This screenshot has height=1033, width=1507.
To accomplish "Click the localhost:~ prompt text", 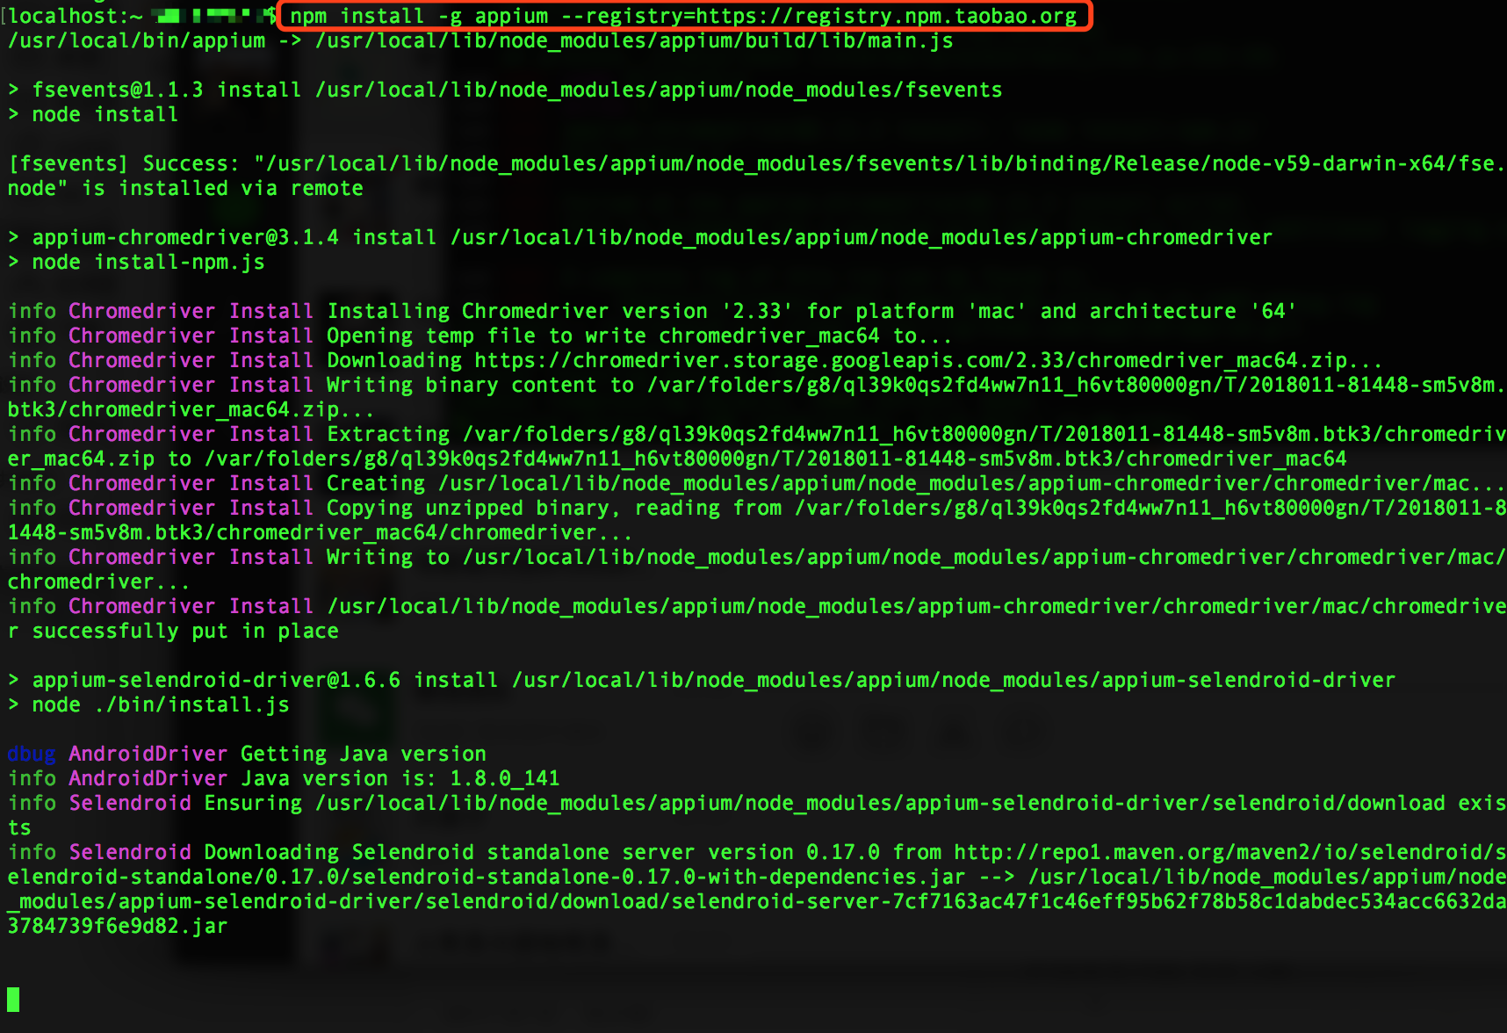I will (76, 16).
